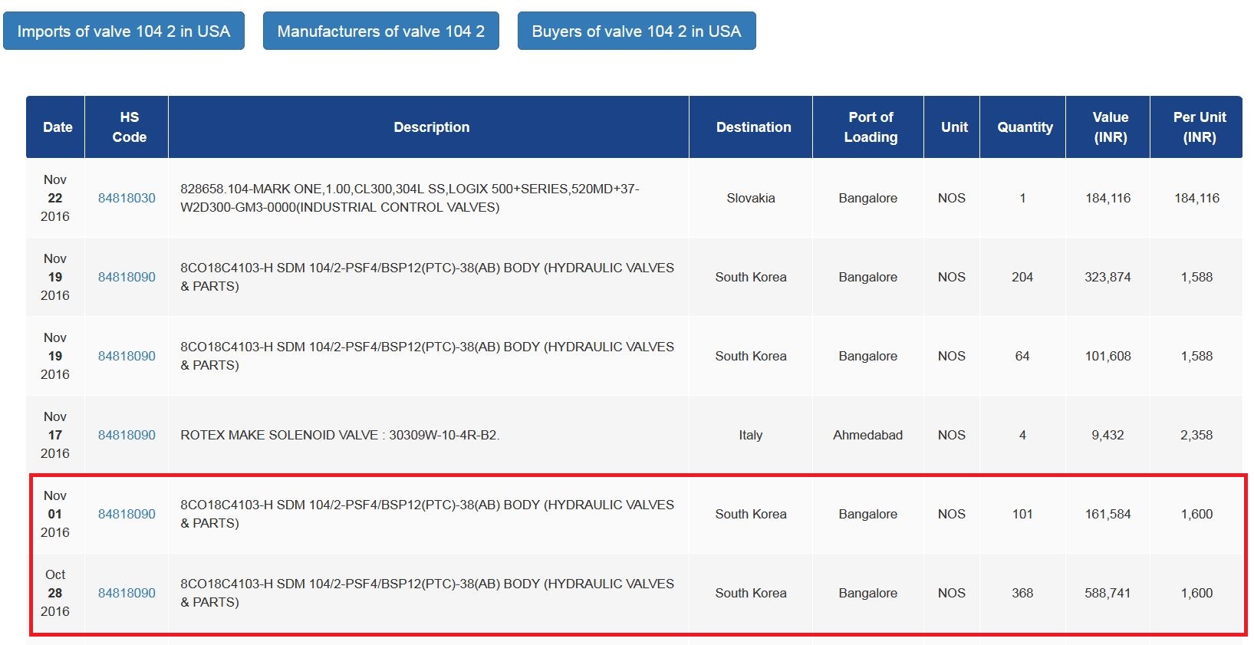
Task: Open HS code 84818090 in Oct 28 row
Action: 127,593
